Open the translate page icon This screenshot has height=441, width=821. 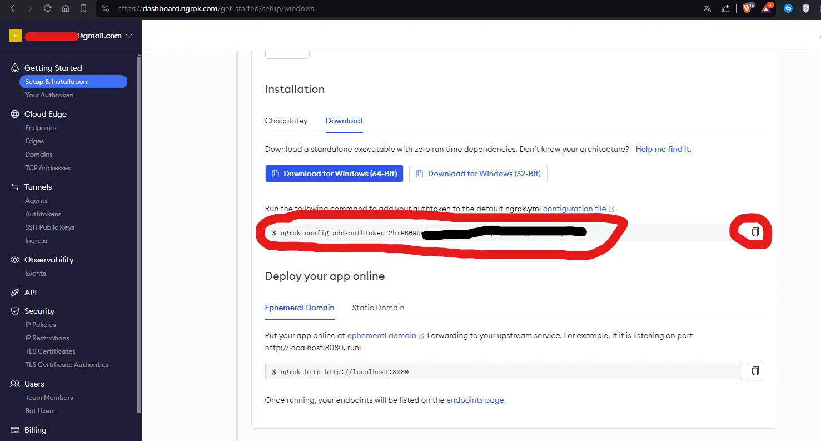click(708, 8)
